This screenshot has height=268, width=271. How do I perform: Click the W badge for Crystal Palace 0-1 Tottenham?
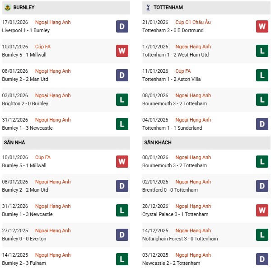click(262, 211)
